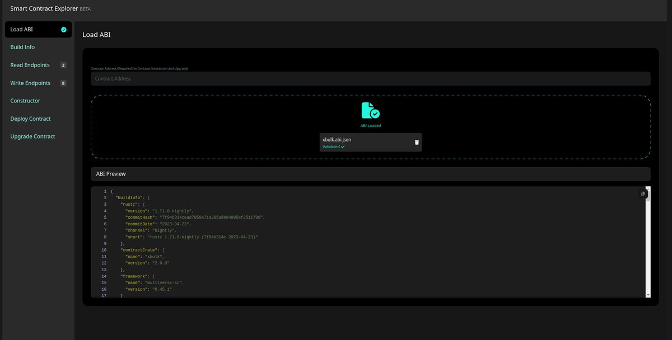Open Upgrade Contract page
672x340 pixels.
[32, 137]
